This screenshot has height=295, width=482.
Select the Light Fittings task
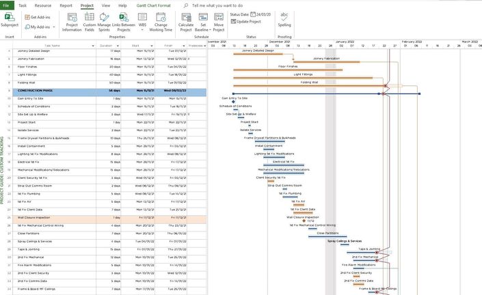tap(27, 75)
